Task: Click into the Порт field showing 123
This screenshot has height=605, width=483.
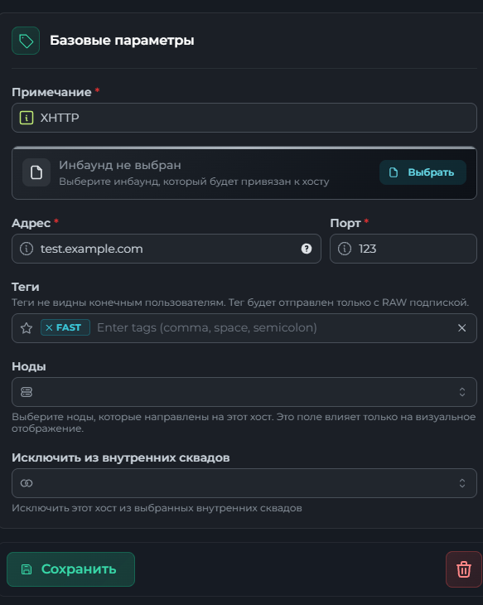Action: click(403, 249)
